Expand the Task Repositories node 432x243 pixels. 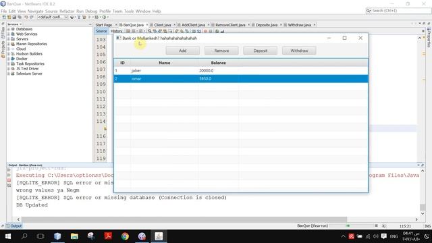pyautogui.click(x=8, y=63)
